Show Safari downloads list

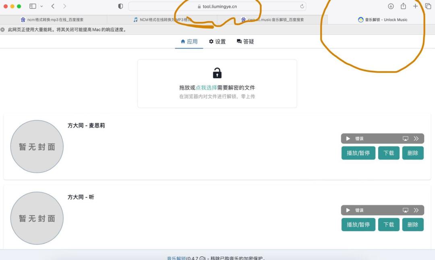click(391, 6)
